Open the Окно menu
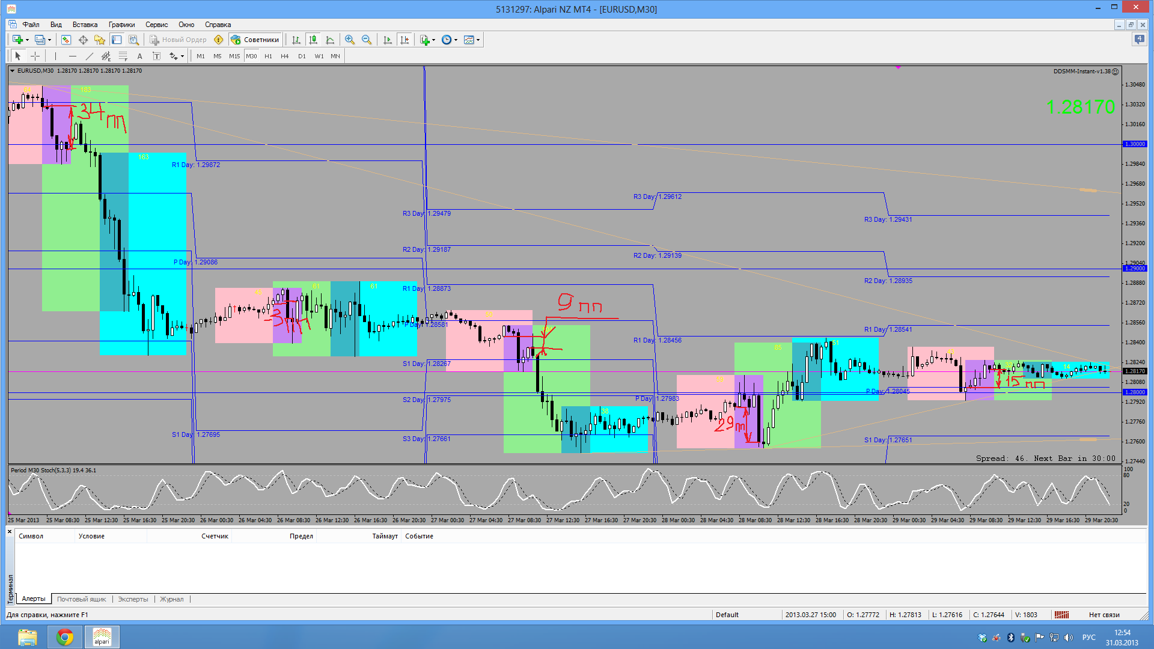Viewport: 1154px width, 649px height. tap(186, 25)
